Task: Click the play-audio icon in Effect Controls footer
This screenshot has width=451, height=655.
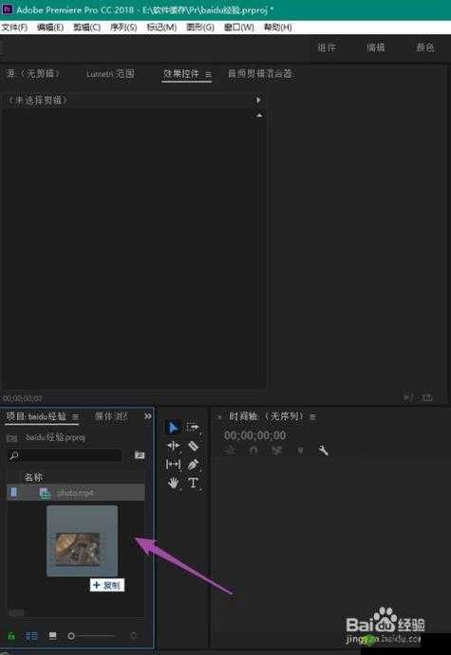Action: (x=408, y=397)
